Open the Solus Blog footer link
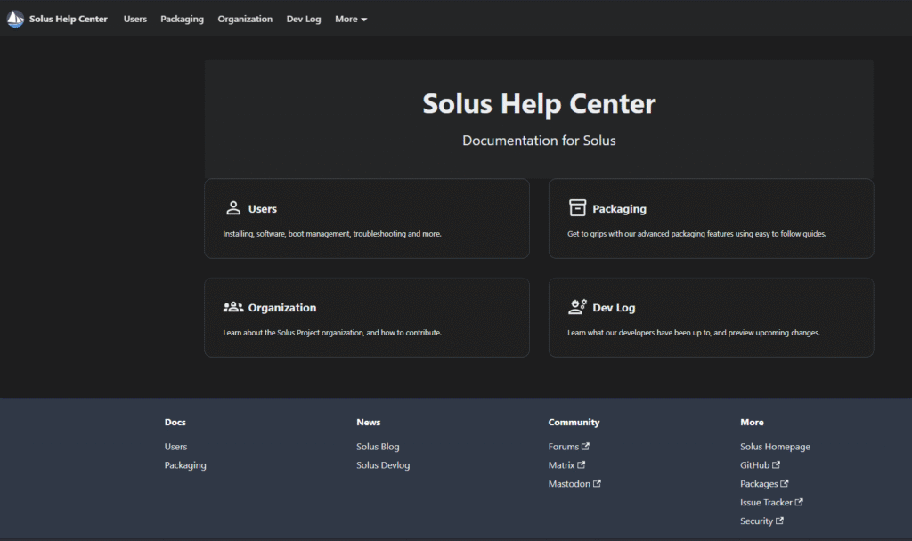This screenshot has height=541, width=912. click(x=378, y=447)
